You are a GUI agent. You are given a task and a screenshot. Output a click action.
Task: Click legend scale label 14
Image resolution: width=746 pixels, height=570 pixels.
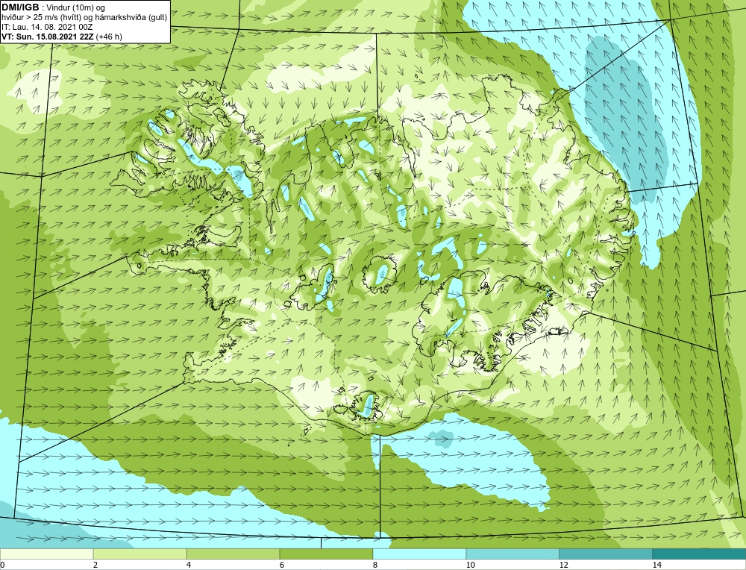[x=656, y=565]
